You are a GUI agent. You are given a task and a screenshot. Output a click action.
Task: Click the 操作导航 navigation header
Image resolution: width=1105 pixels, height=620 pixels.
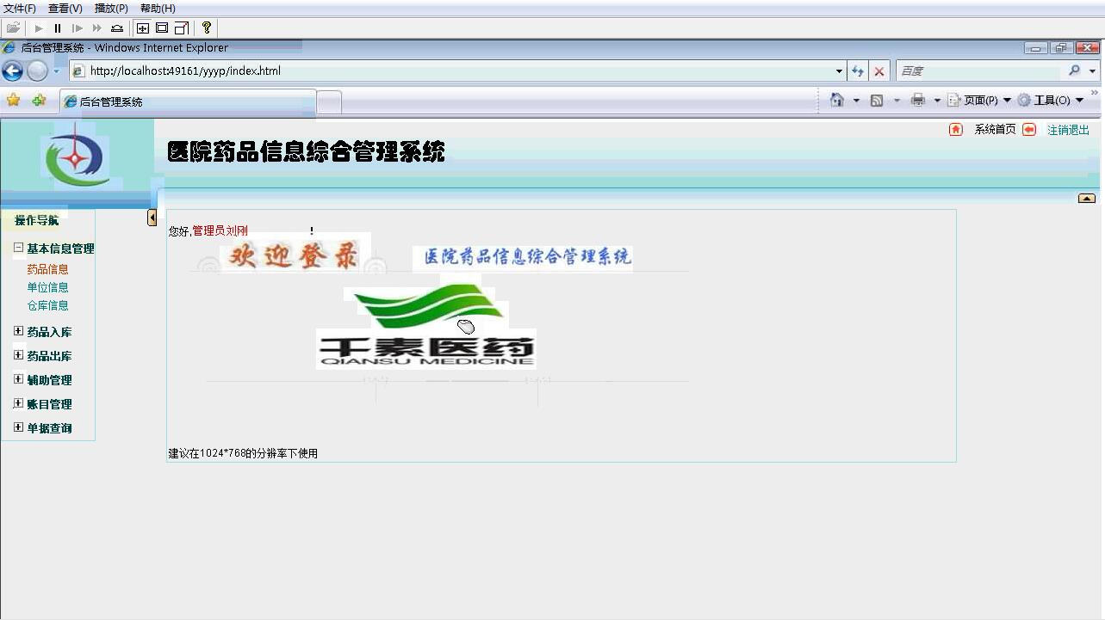(x=36, y=220)
